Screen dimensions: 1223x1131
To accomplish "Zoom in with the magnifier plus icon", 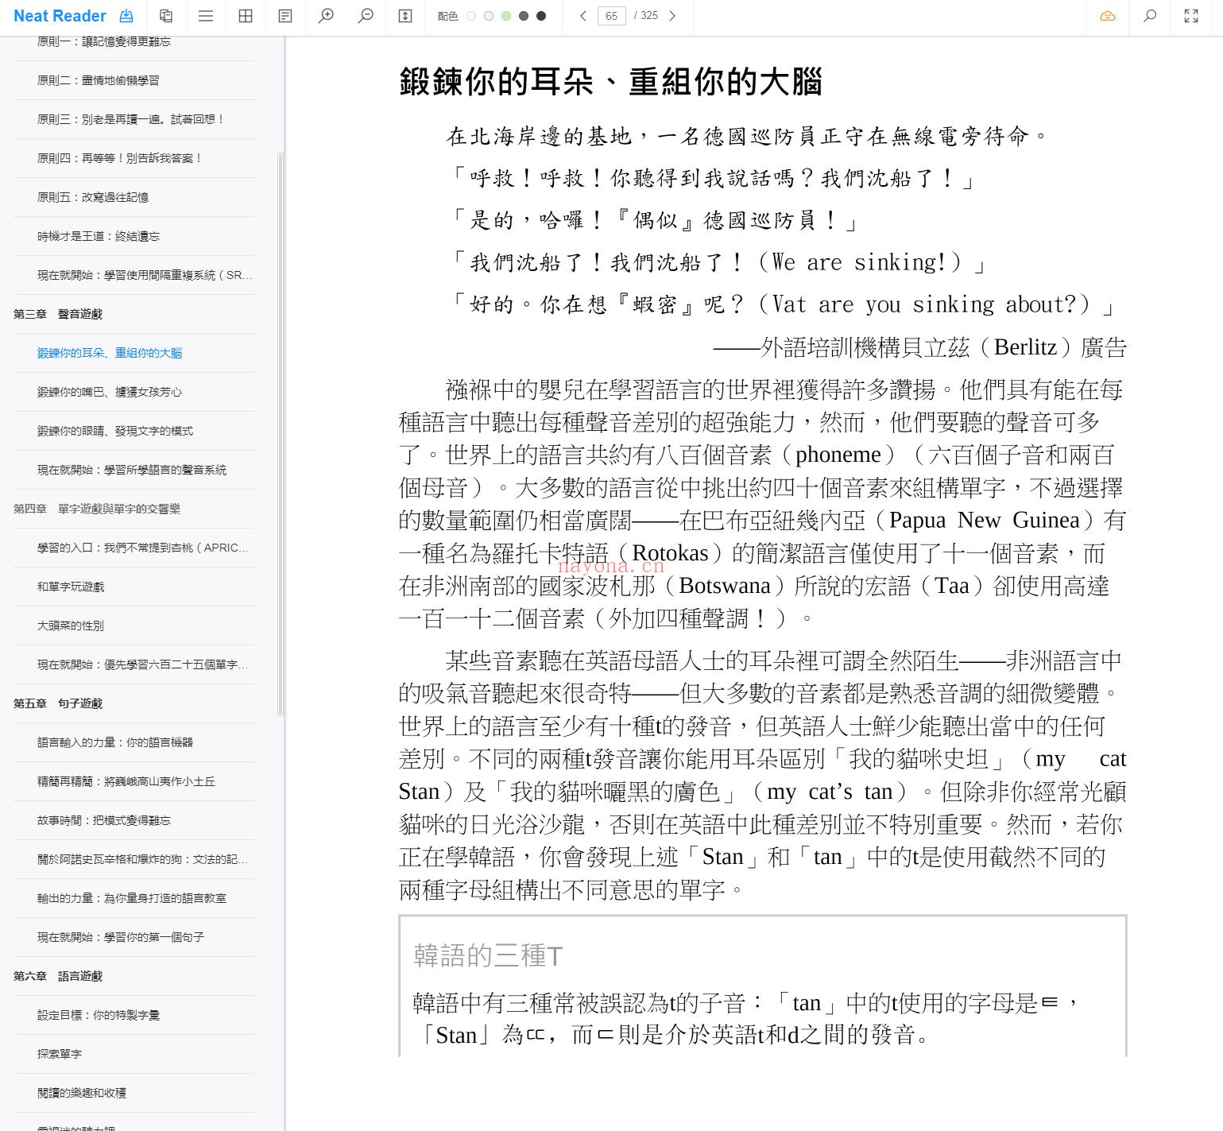I will 326,16.
